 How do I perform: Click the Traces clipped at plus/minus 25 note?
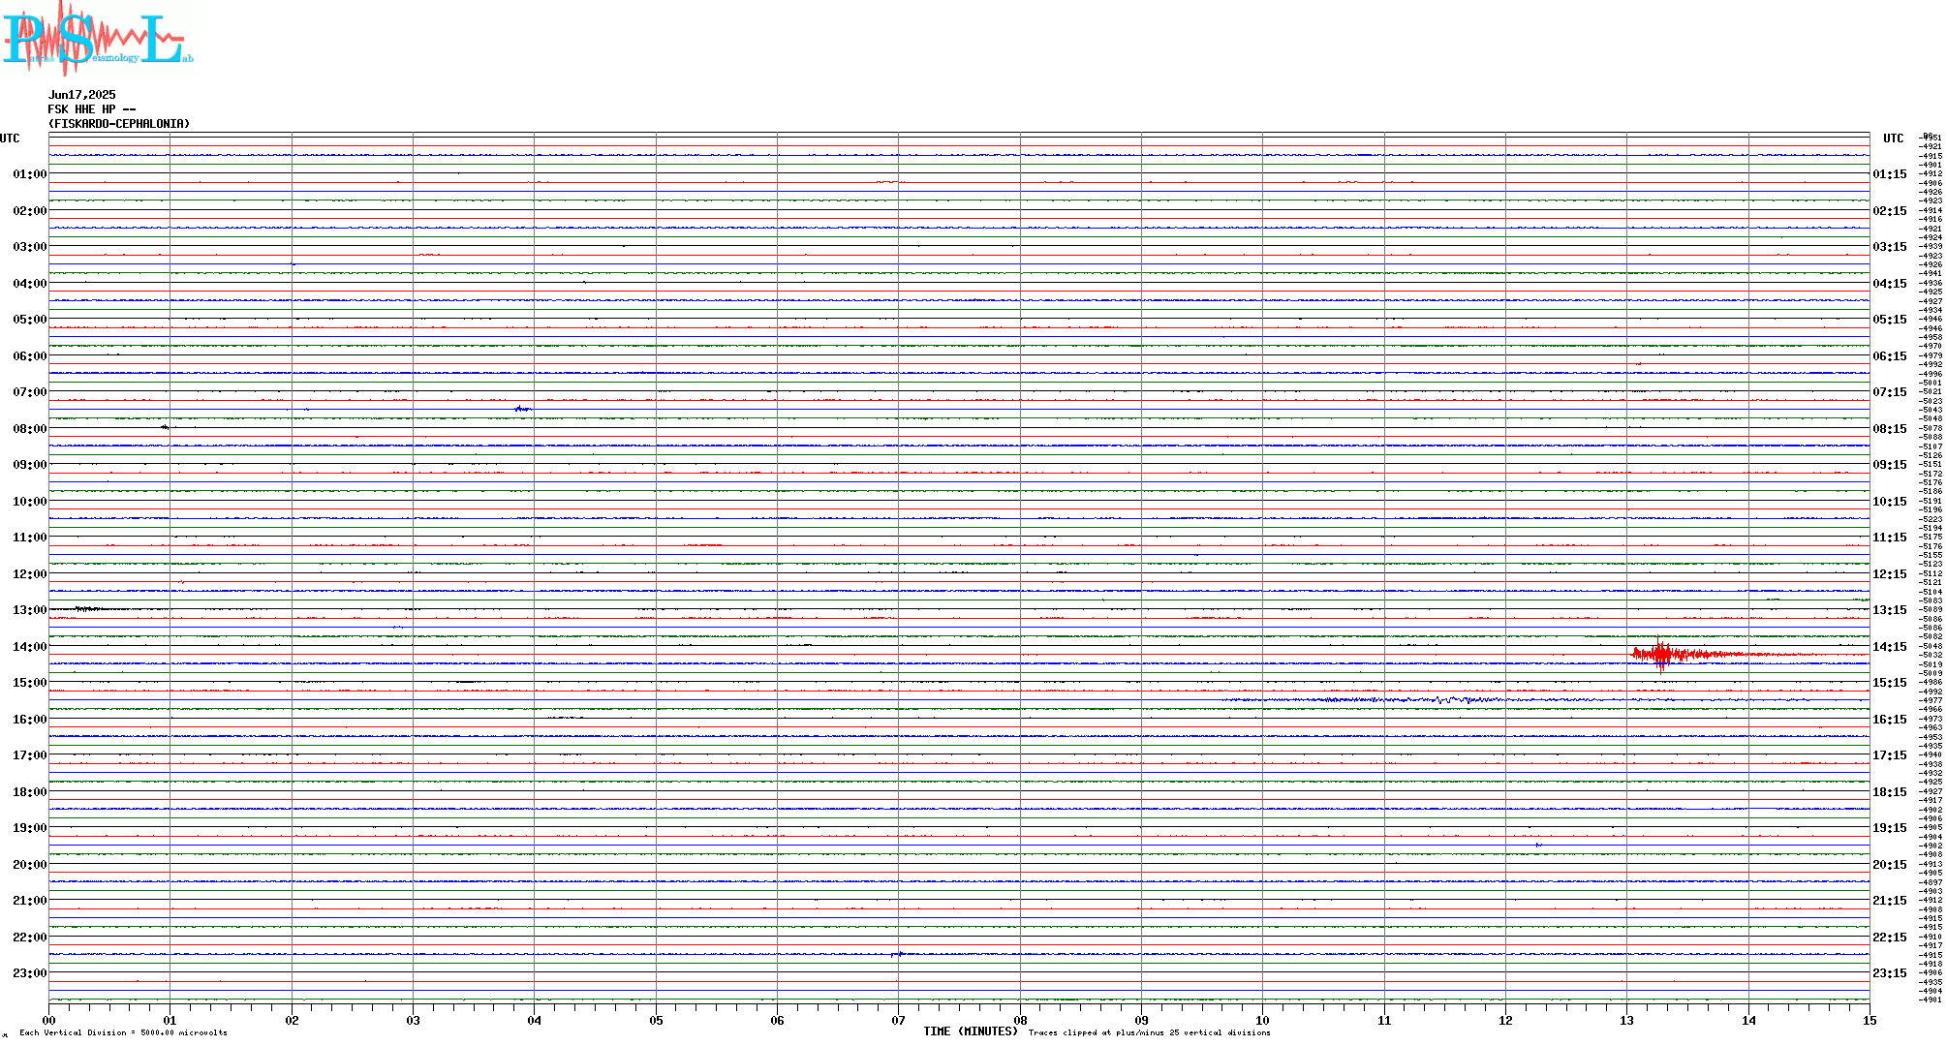click(x=1150, y=1032)
